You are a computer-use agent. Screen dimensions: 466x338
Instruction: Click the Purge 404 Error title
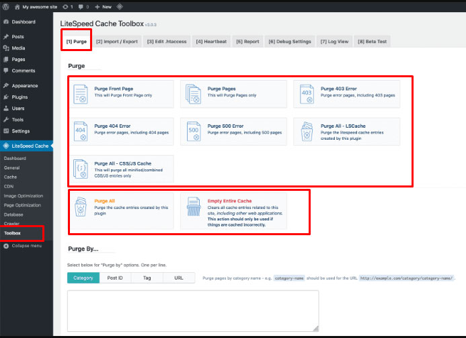[112, 126]
